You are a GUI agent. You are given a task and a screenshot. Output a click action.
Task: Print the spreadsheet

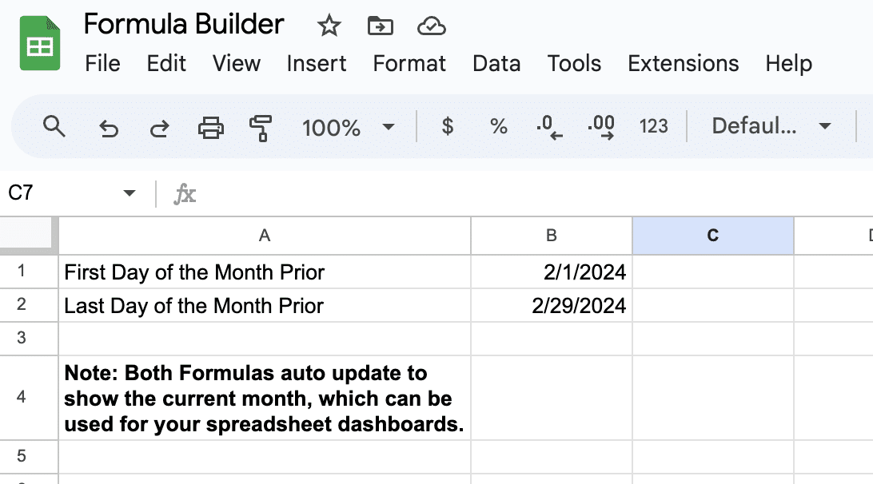210,126
